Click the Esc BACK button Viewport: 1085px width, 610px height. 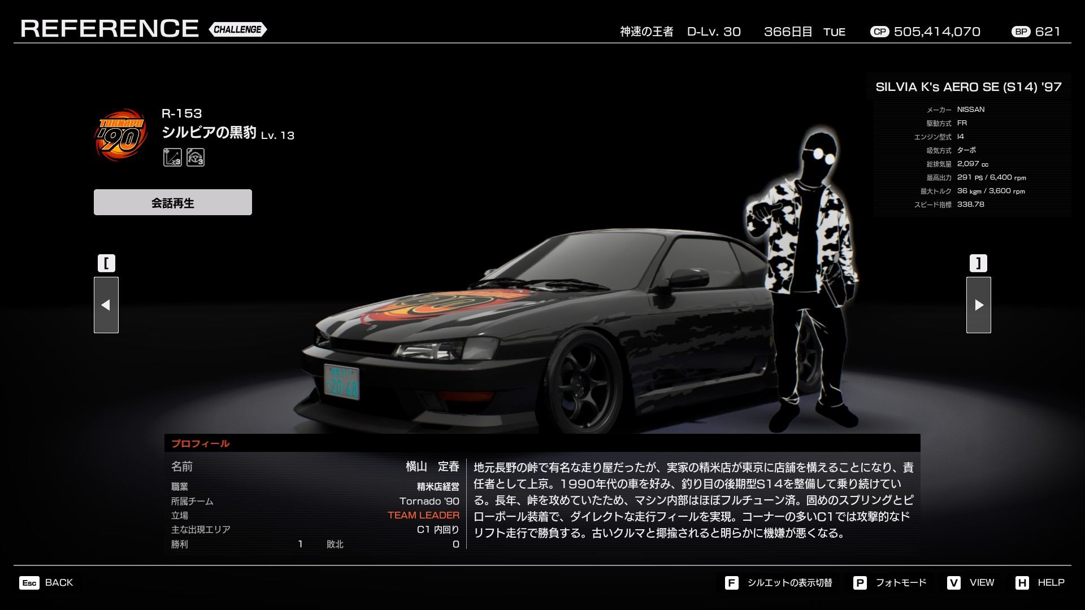[x=46, y=582]
